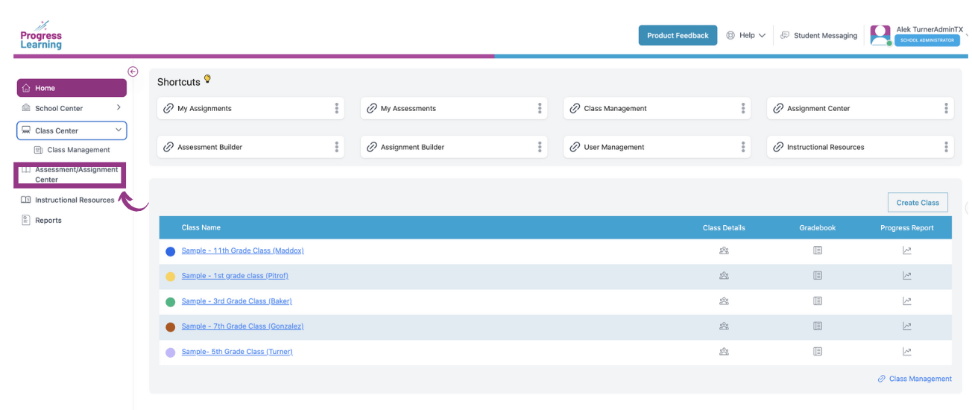Open Sample - 11th Grade Class (Maddox) link

pyautogui.click(x=242, y=250)
